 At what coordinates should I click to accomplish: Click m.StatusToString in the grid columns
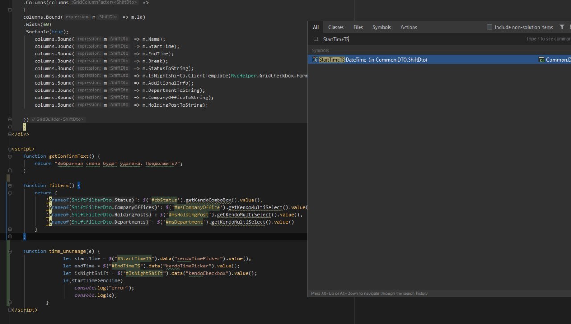[x=167, y=68]
